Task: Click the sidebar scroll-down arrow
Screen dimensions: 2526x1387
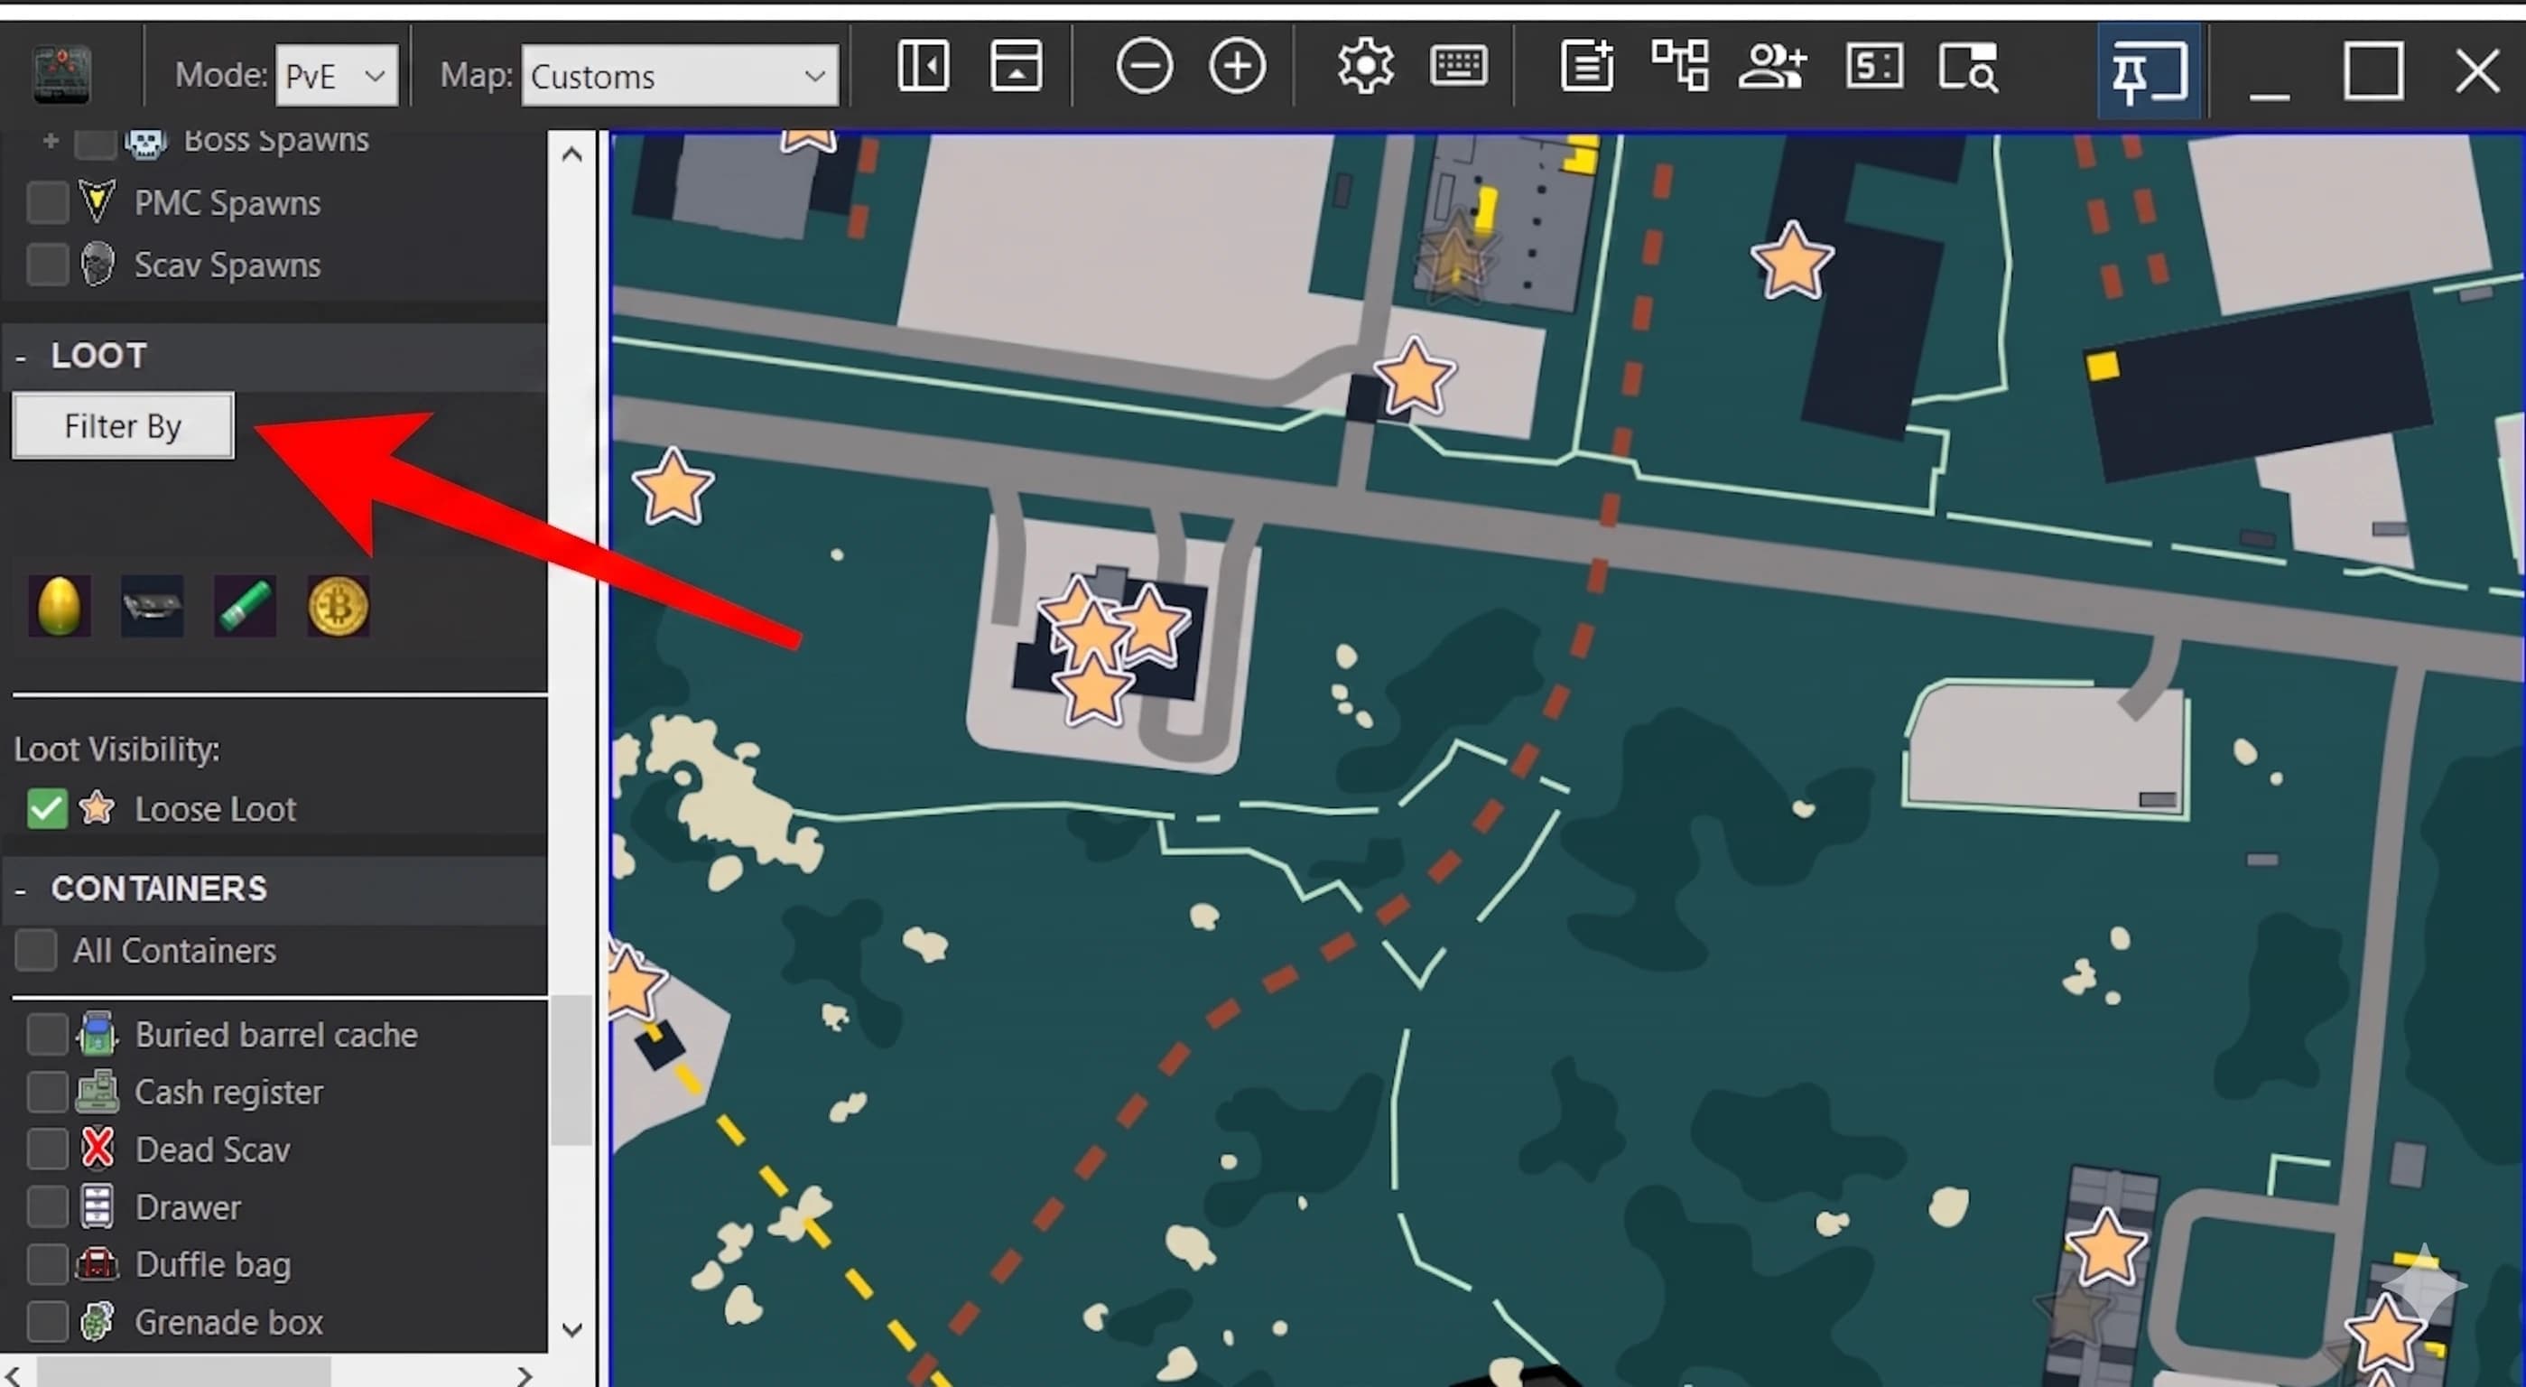Action: 571,1329
